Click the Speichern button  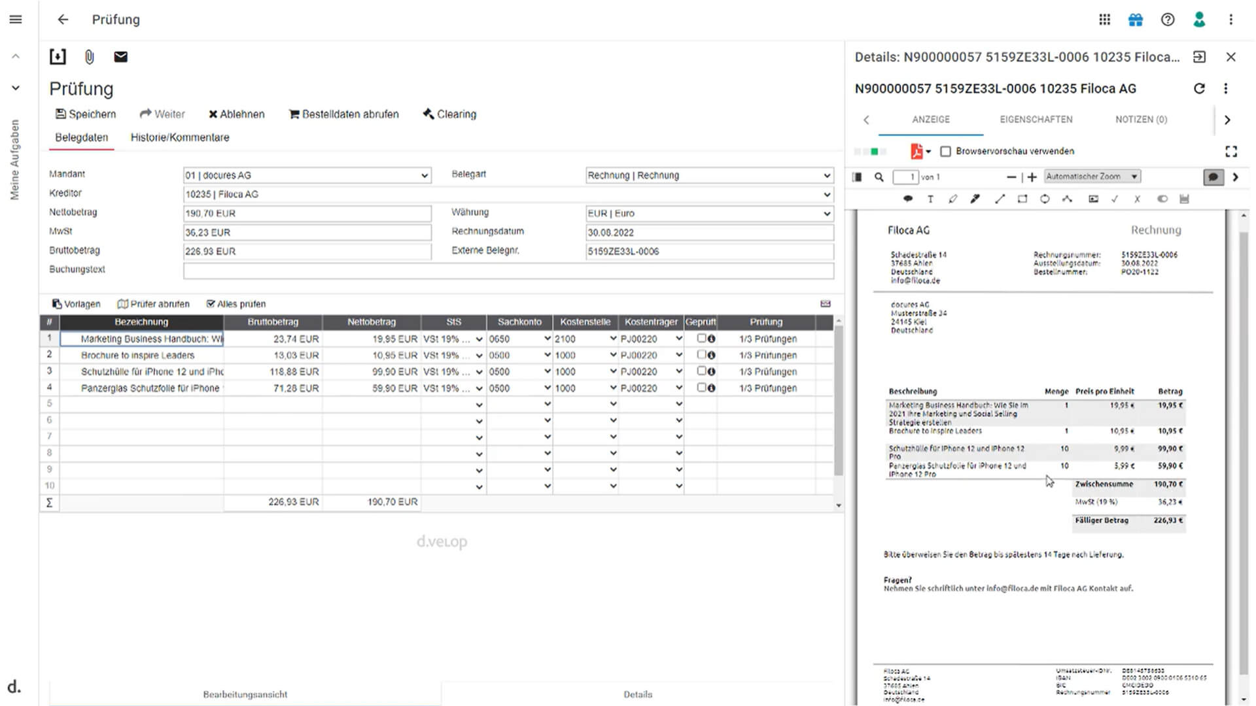86,114
